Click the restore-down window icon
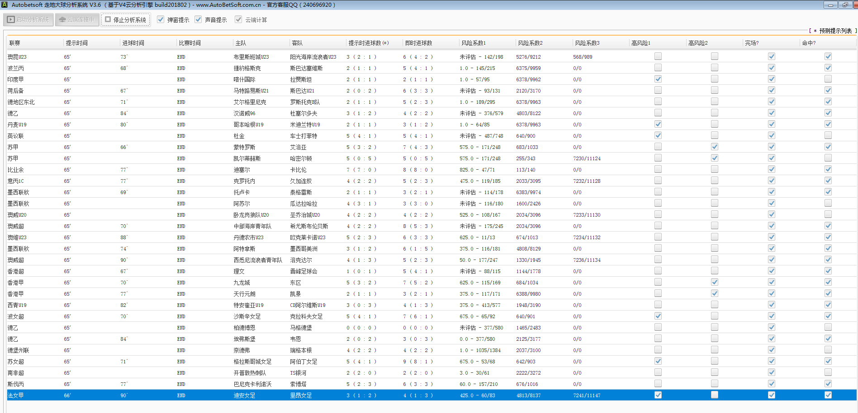This screenshot has height=413, width=858. 845,5
